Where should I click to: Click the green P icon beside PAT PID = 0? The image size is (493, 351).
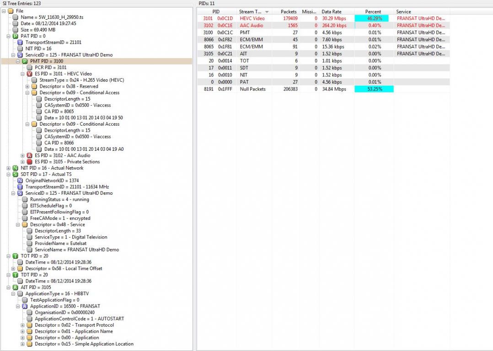coord(15,36)
